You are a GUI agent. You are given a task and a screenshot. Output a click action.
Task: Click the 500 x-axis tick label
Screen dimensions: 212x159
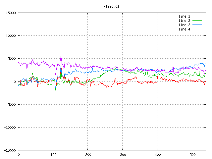pyautogui.click(x=192, y=155)
